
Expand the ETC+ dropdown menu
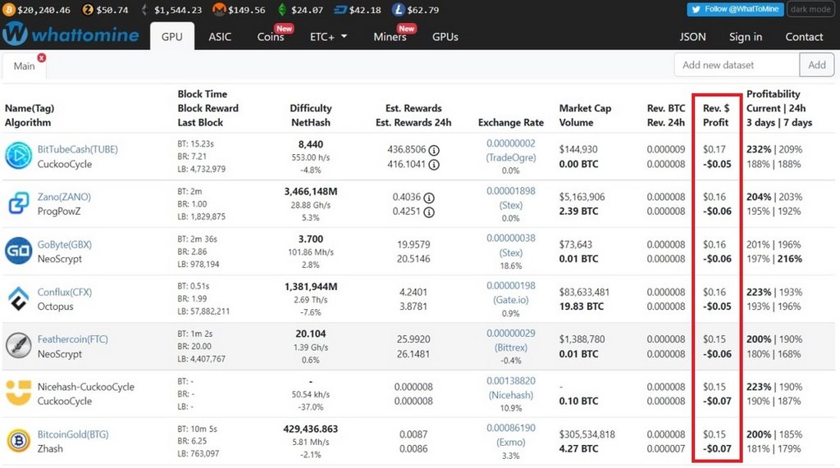coord(328,37)
